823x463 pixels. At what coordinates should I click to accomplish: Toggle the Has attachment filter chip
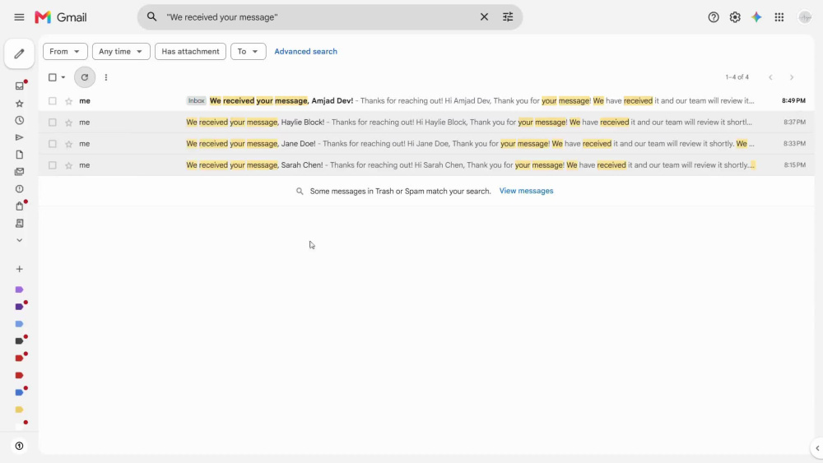(191, 51)
